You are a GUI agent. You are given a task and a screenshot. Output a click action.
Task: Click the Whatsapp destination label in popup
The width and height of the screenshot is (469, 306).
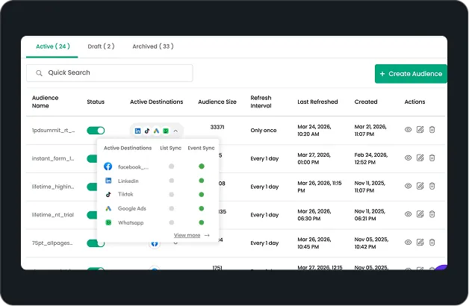(x=131, y=223)
